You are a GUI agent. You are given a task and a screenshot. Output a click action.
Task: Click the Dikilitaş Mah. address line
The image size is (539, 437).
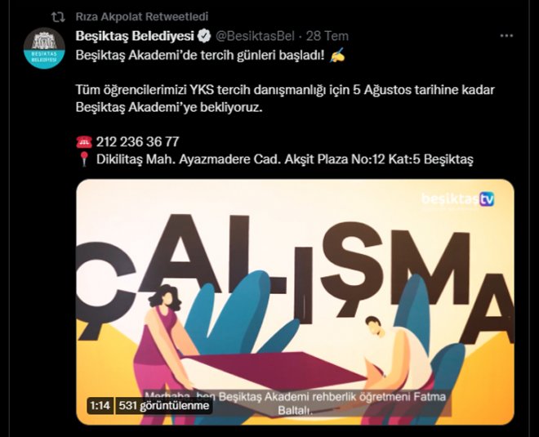pos(285,159)
